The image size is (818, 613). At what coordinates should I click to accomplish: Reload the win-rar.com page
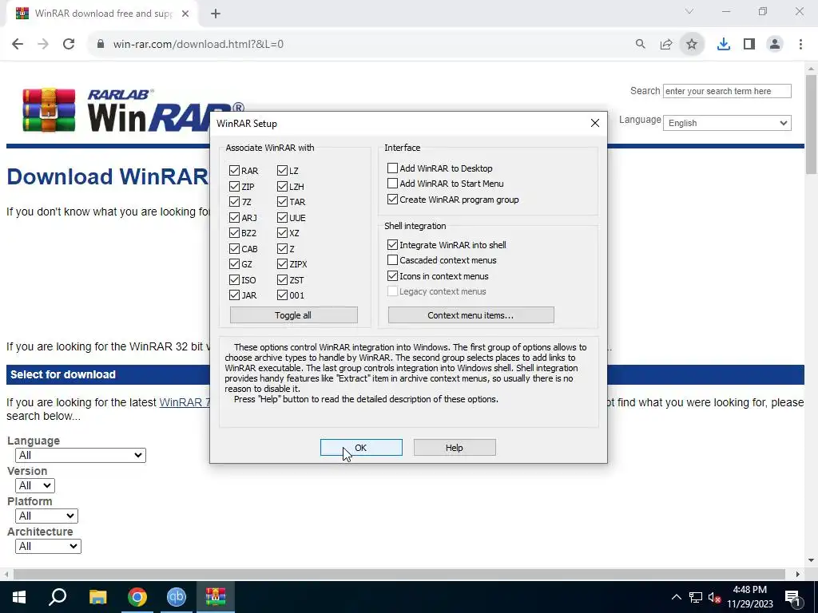(69, 44)
